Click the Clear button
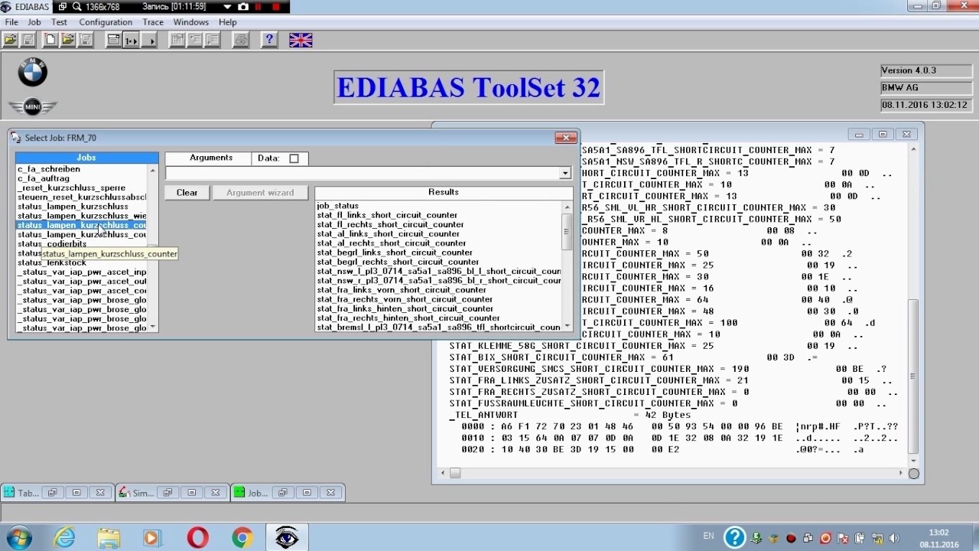979x551 pixels. pyautogui.click(x=187, y=193)
